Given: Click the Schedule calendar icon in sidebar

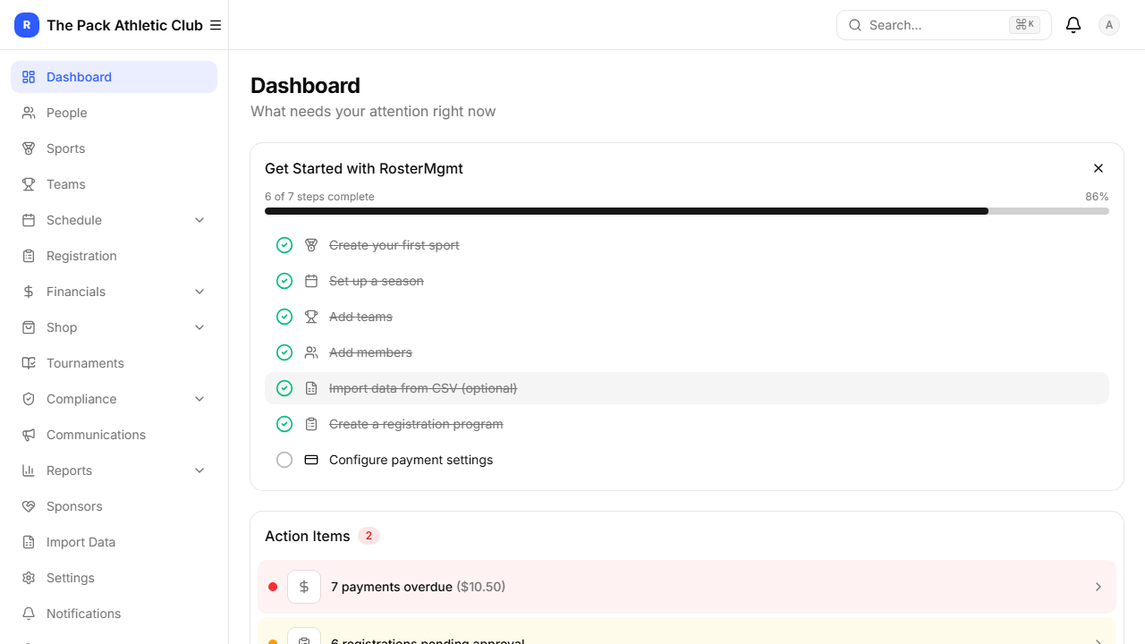Looking at the screenshot, I should [x=29, y=220].
